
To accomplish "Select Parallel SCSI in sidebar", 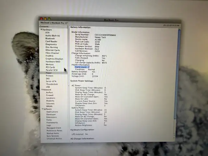I will coord(52,70).
